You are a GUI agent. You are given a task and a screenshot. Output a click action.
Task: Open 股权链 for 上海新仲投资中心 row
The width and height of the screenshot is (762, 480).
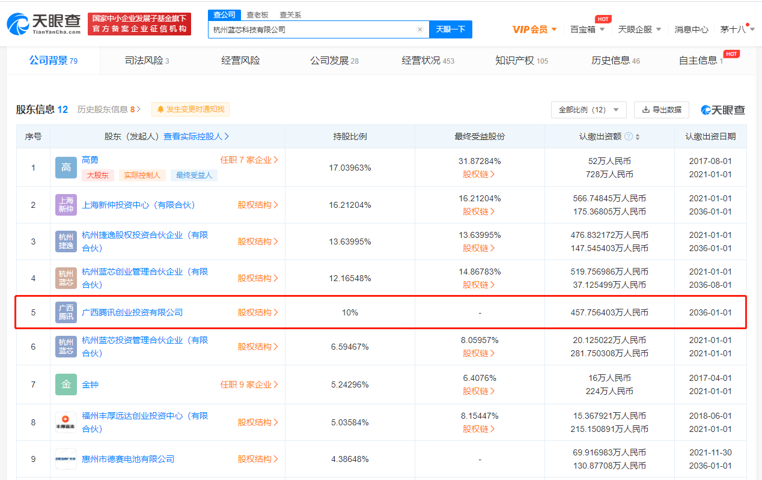479,211
